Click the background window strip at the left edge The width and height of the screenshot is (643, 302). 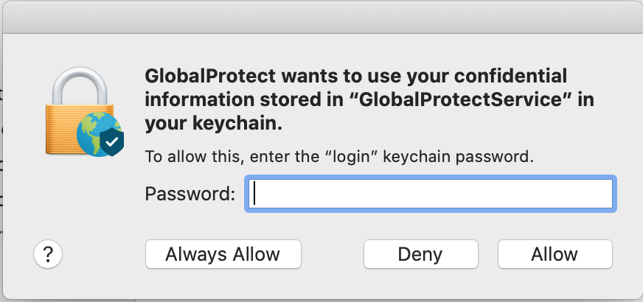point(2,147)
